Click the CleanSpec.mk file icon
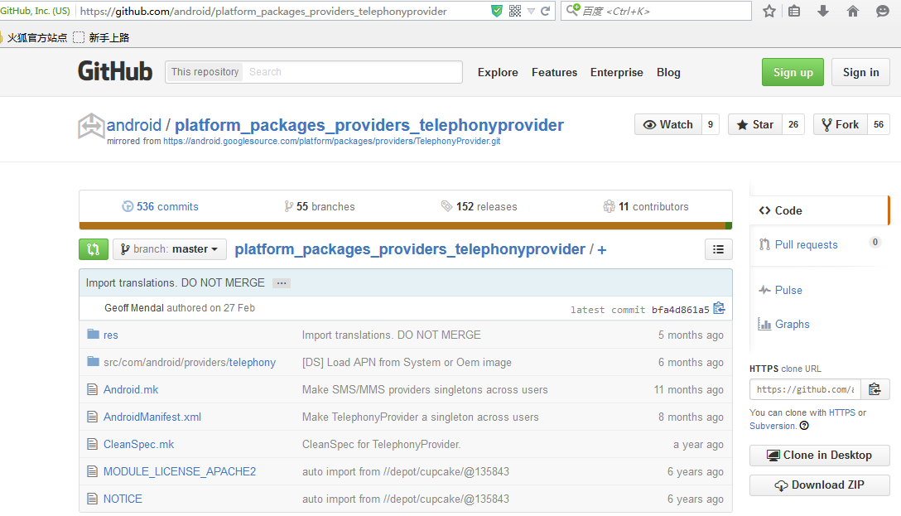The image size is (901, 516). pyautogui.click(x=92, y=444)
